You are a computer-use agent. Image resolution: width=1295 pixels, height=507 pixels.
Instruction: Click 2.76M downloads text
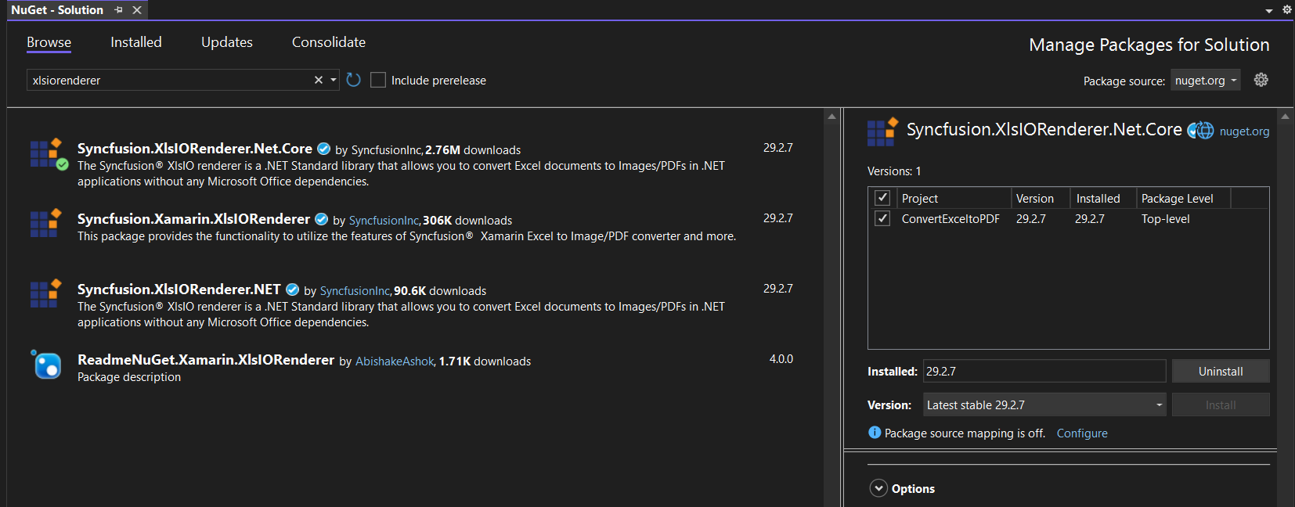pyautogui.click(x=473, y=149)
